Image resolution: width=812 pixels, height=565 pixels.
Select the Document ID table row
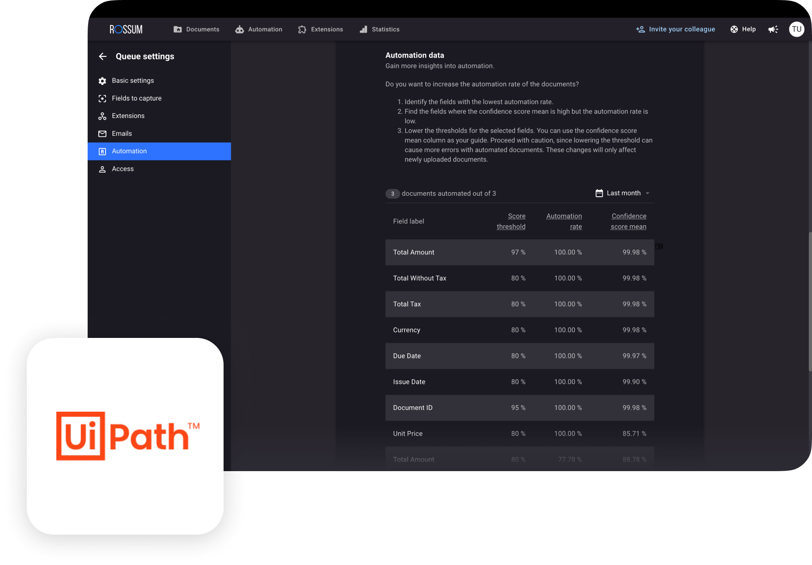pos(520,408)
